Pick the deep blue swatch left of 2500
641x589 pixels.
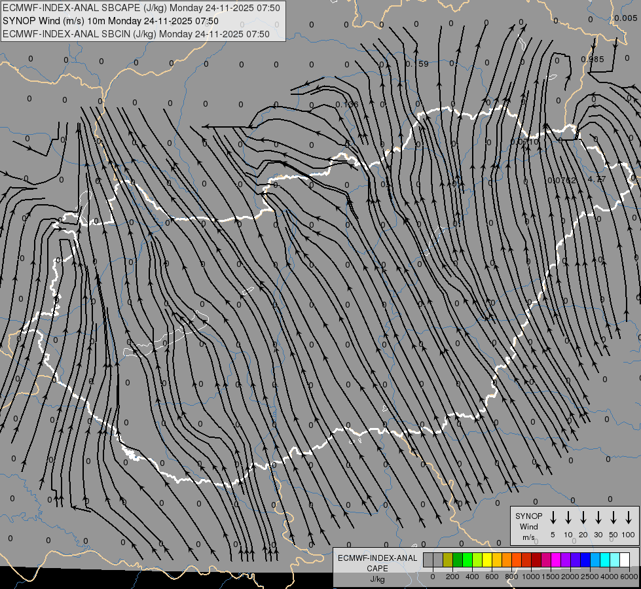pos(585,560)
